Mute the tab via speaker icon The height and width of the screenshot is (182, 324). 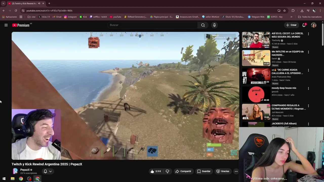39,4
